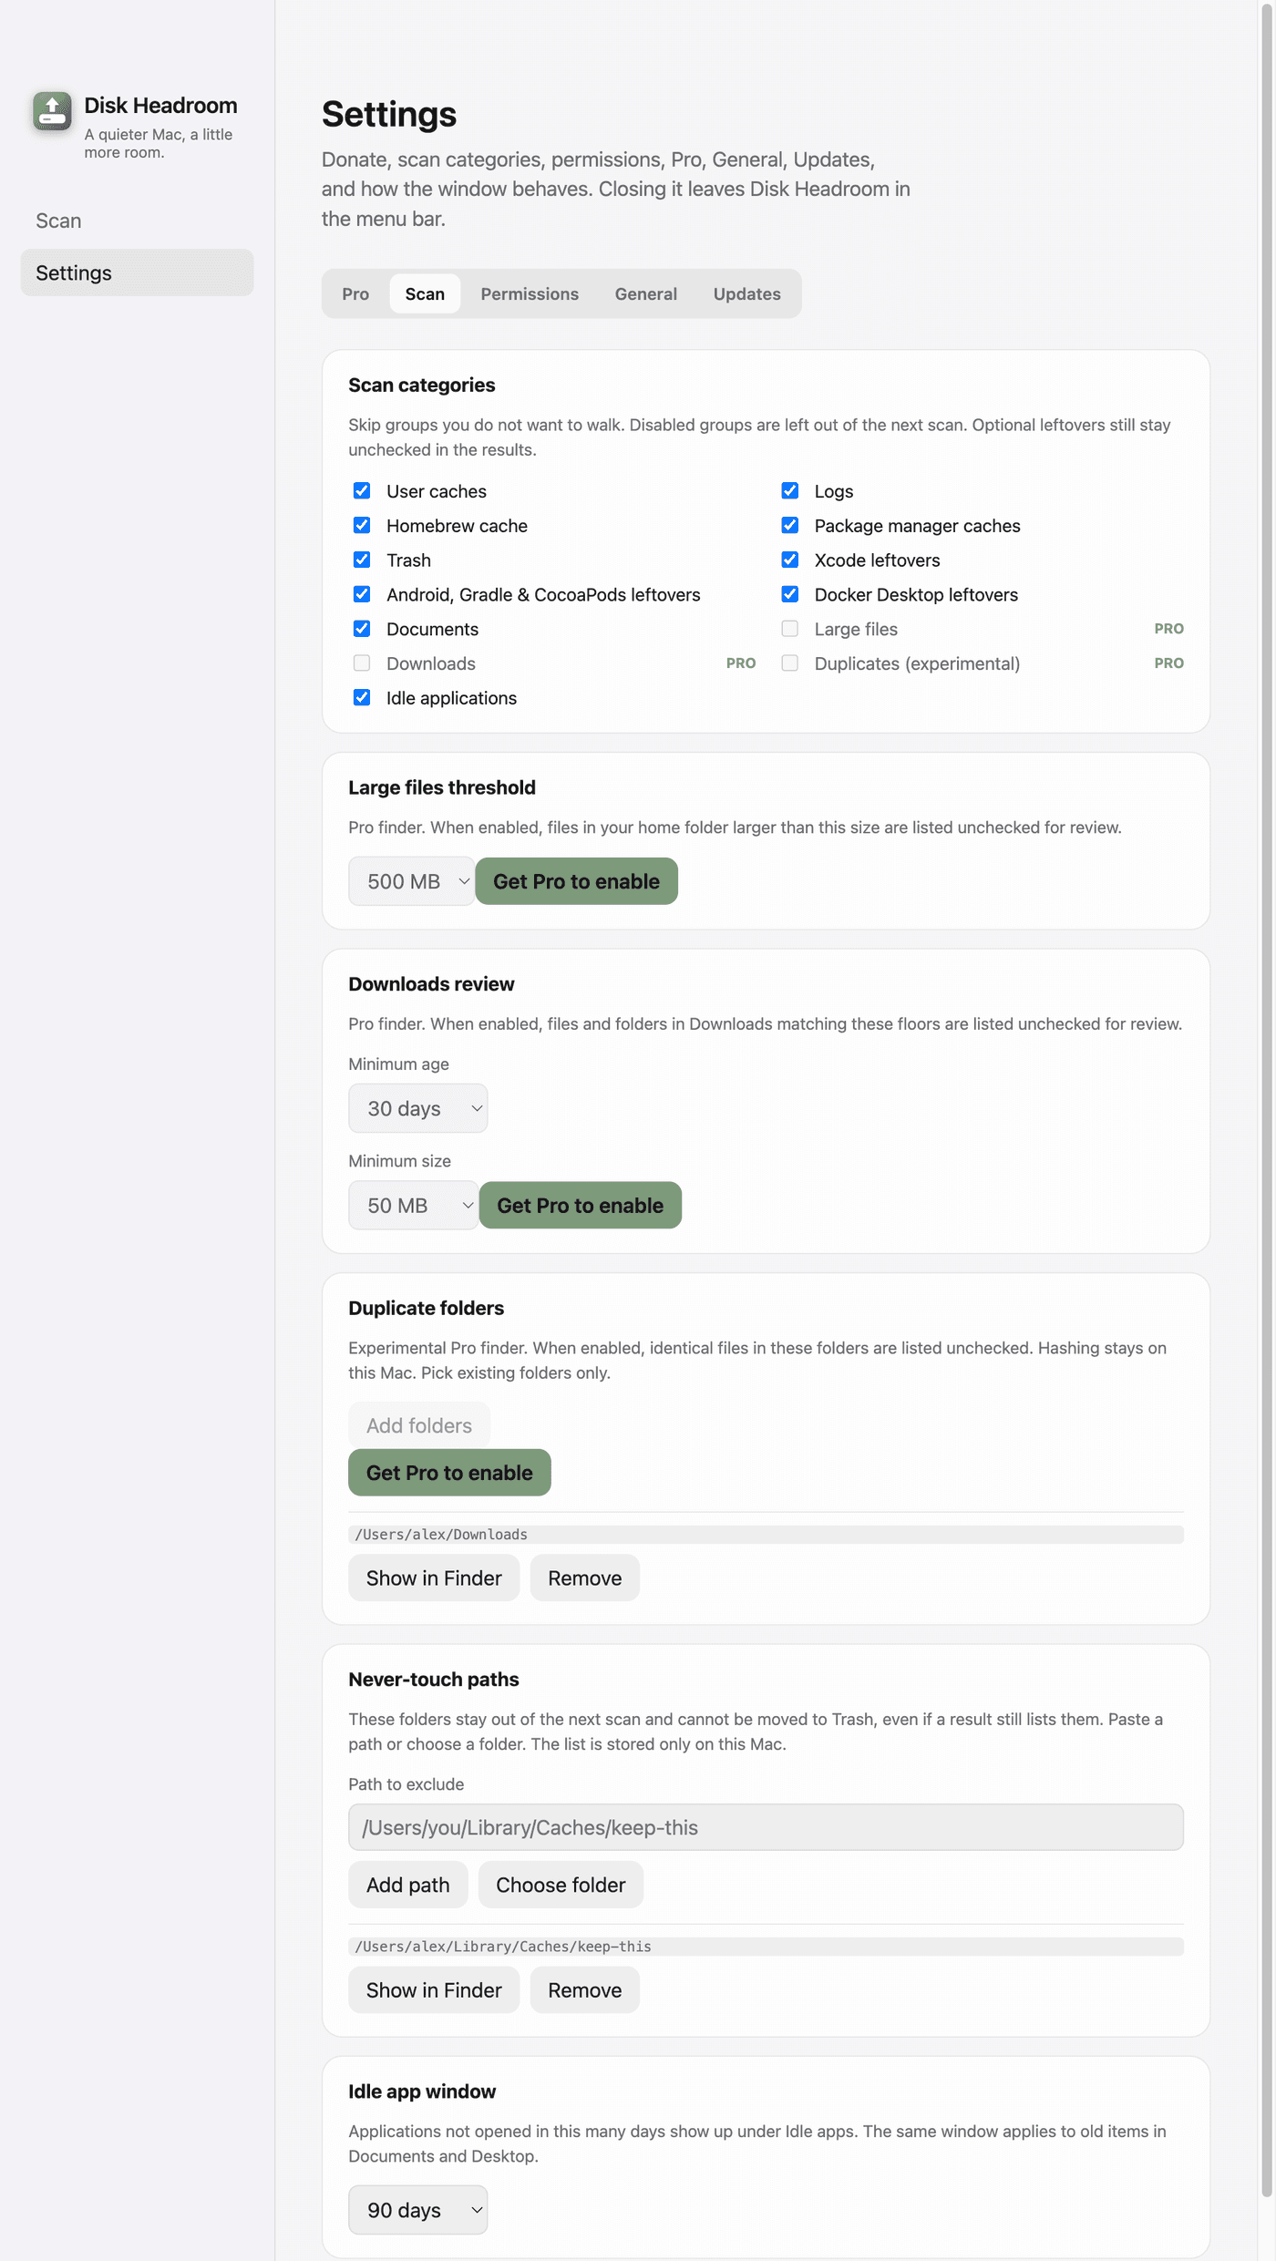The height and width of the screenshot is (2261, 1276).
Task: Enable the Downloads Pro checkbox
Action: (362, 663)
